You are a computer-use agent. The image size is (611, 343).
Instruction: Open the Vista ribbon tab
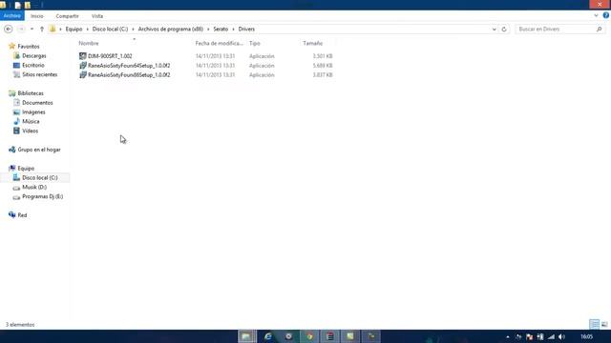[x=97, y=16]
